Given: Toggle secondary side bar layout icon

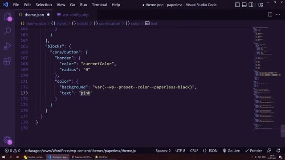Looking at the screenshot, I should (x=251, y=5).
